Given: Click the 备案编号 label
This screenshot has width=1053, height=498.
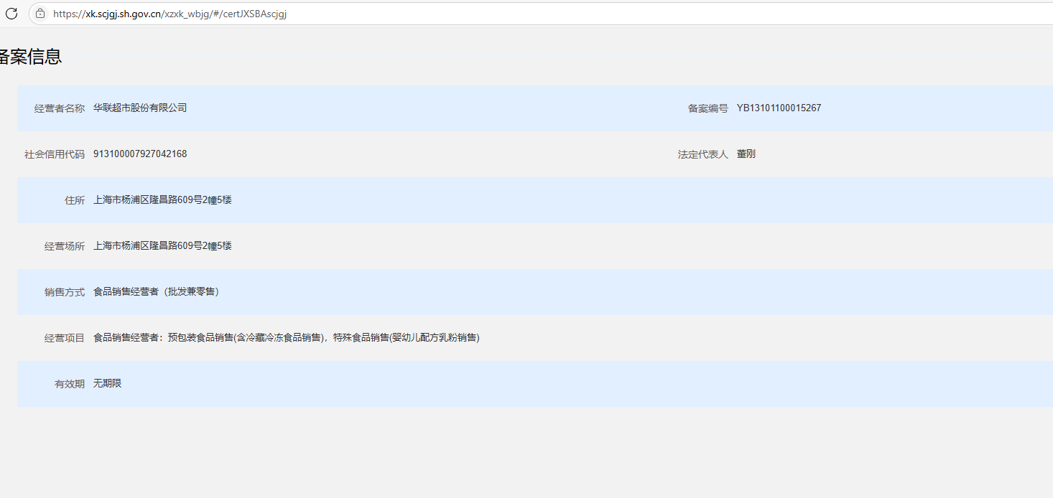Looking at the screenshot, I should pyautogui.click(x=708, y=108).
